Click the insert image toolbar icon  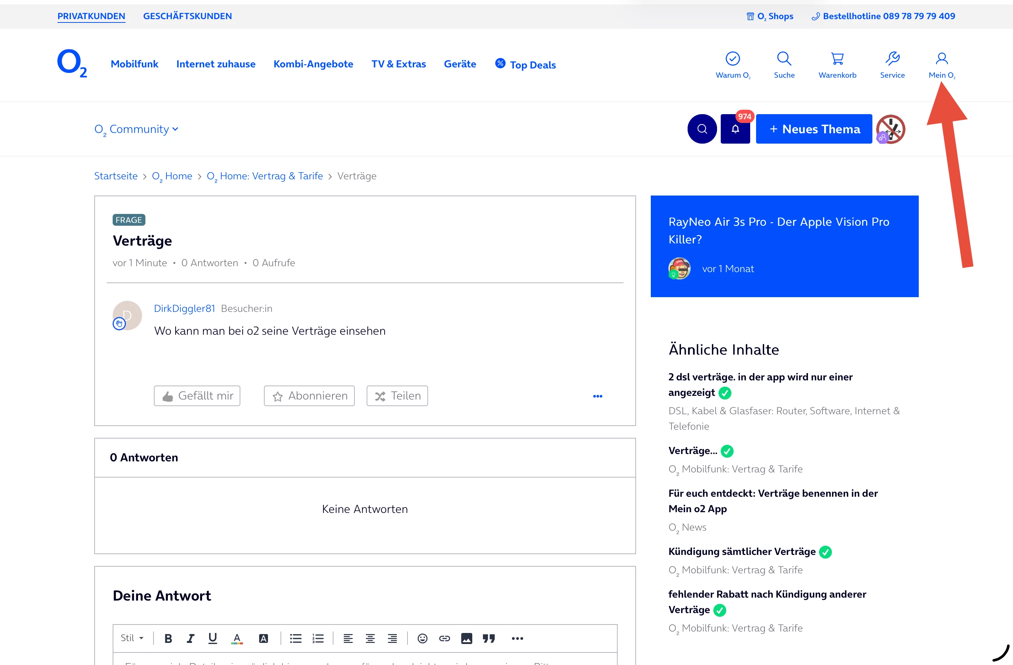[x=466, y=638]
